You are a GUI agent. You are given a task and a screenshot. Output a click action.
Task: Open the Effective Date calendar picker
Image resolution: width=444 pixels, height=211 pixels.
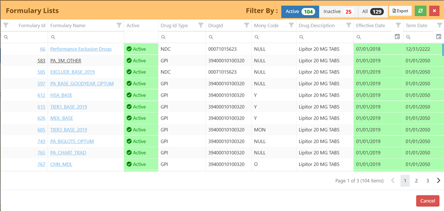click(x=397, y=37)
